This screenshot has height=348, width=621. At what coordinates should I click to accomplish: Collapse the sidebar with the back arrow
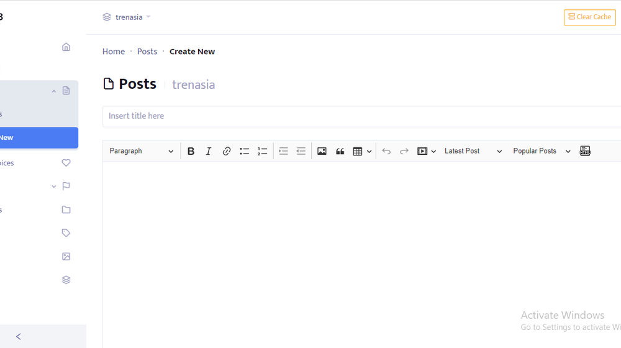[19, 337]
